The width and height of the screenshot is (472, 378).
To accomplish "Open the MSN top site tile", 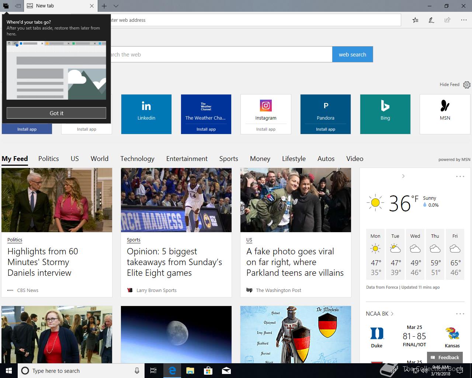I will [445, 114].
